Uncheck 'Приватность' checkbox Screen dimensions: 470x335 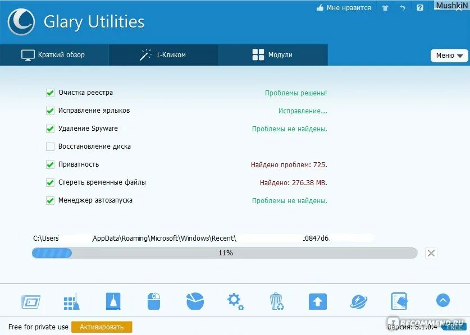point(50,164)
